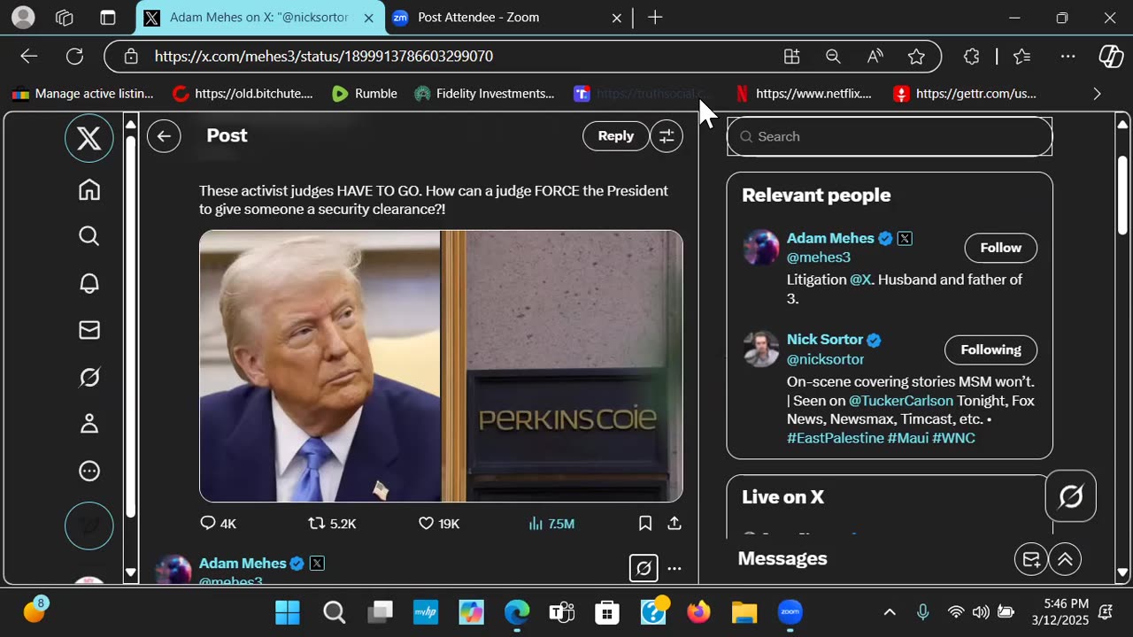Open browser Zoom magnifier icon

pos(833,56)
